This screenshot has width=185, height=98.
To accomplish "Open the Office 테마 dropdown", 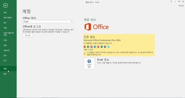I will pos(48,22).
